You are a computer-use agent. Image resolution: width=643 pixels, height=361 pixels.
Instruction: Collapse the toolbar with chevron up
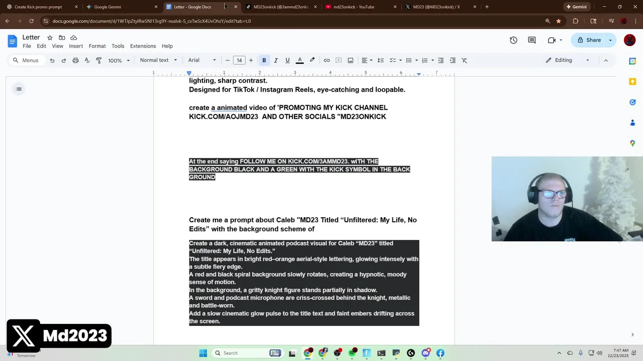[x=606, y=60]
